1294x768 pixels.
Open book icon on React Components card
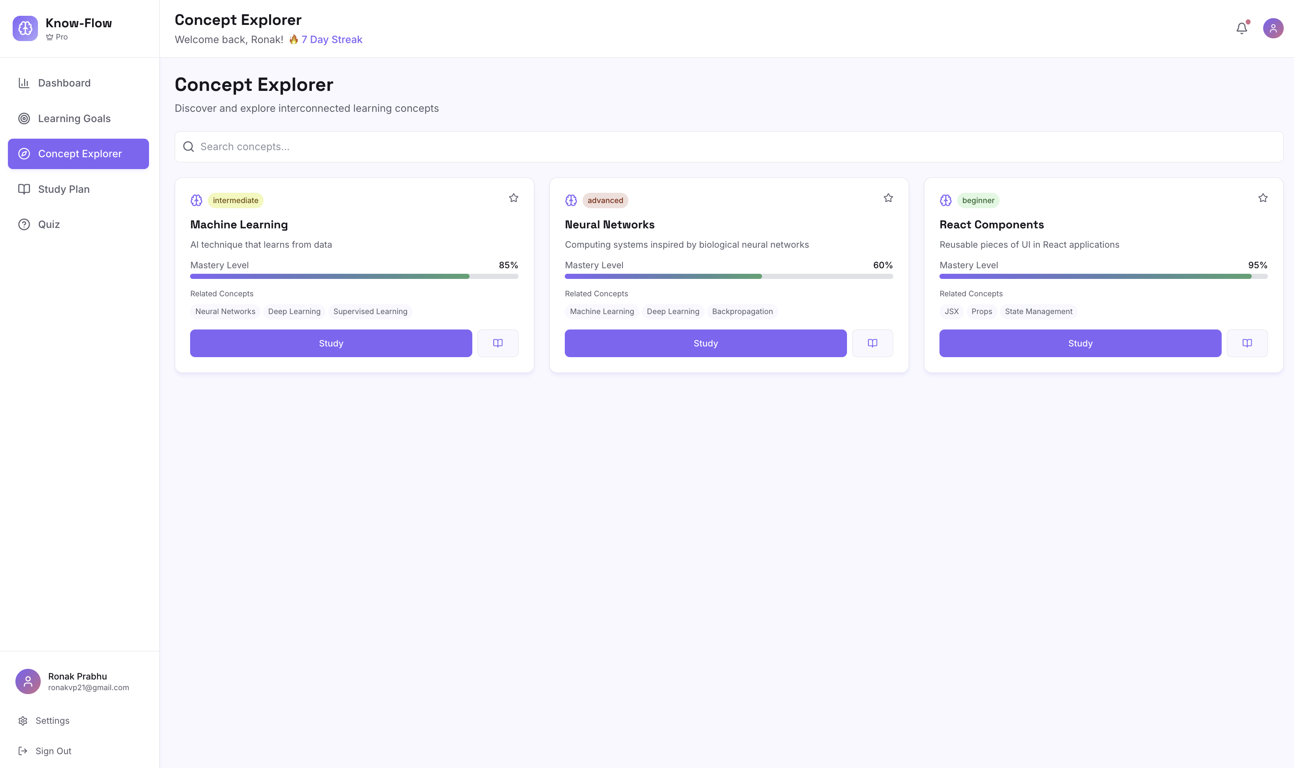click(x=1247, y=343)
